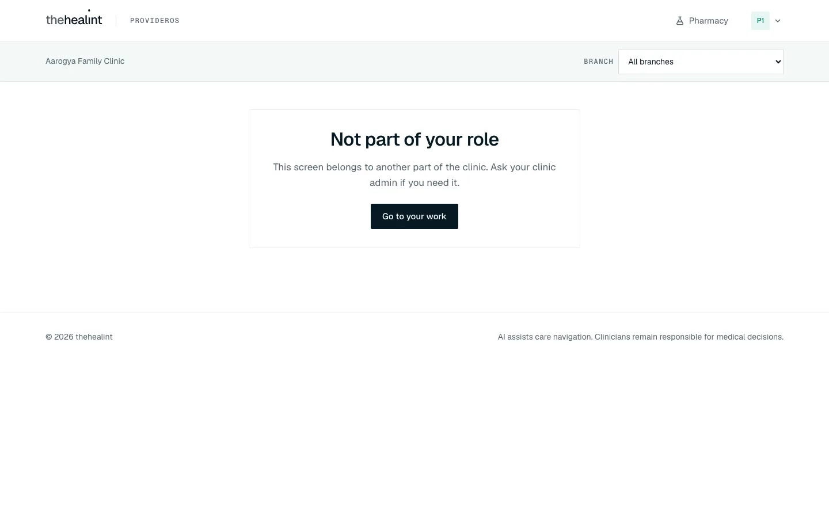Click the Go to your work button
This screenshot has width=829, height=518.
pyautogui.click(x=414, y=216)
